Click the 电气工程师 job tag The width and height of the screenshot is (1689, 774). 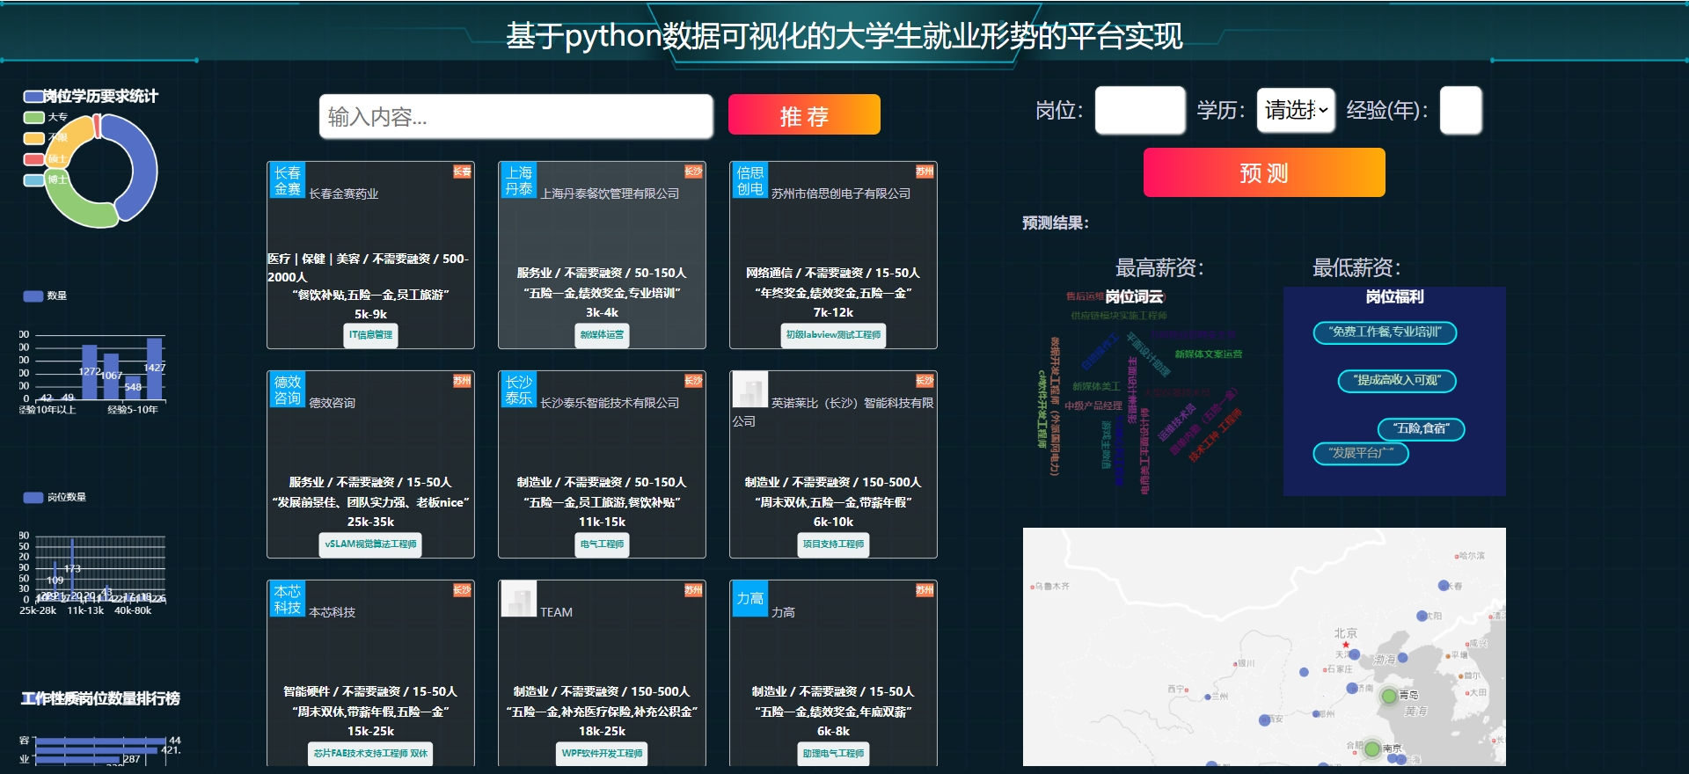(602, 544)
